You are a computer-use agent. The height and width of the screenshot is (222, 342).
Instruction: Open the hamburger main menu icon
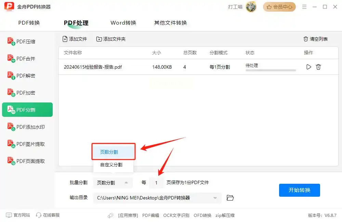point(304,7)
